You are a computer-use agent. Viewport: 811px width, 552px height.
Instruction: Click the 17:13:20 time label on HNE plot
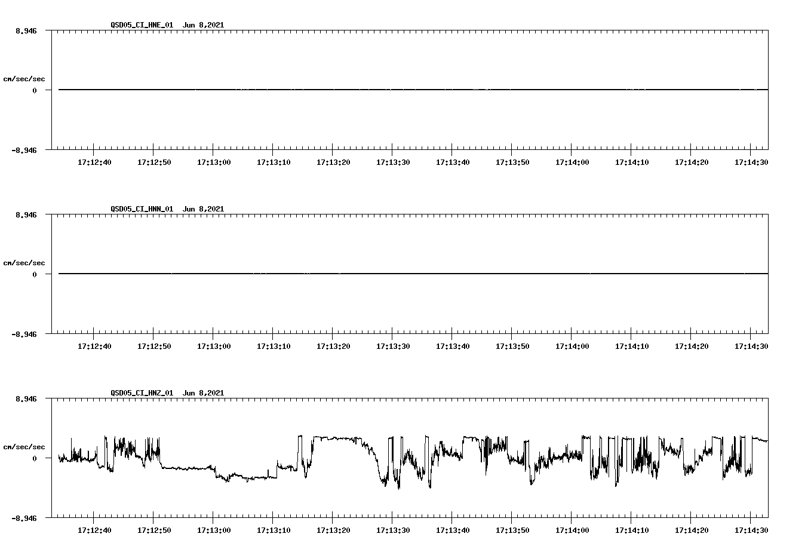(333, 162)
